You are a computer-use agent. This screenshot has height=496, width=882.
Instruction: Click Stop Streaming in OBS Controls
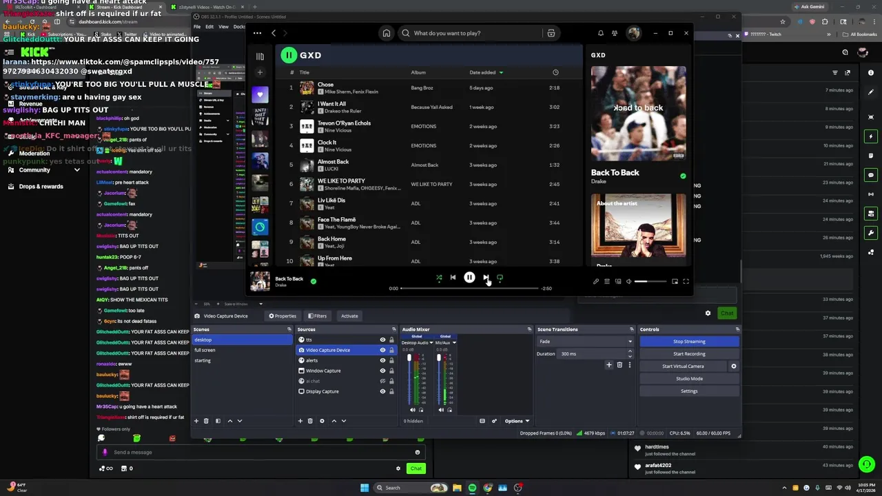[x=689, y=342]
